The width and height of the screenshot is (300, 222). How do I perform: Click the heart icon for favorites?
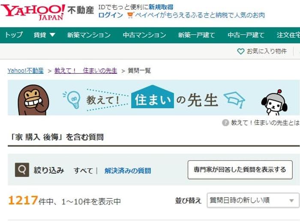click(x=241, y=51)
